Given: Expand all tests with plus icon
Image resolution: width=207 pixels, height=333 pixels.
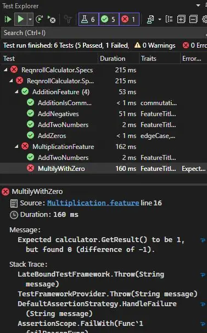Looking at the screenshot, I should pyautogui.click(x=181, y=19).
